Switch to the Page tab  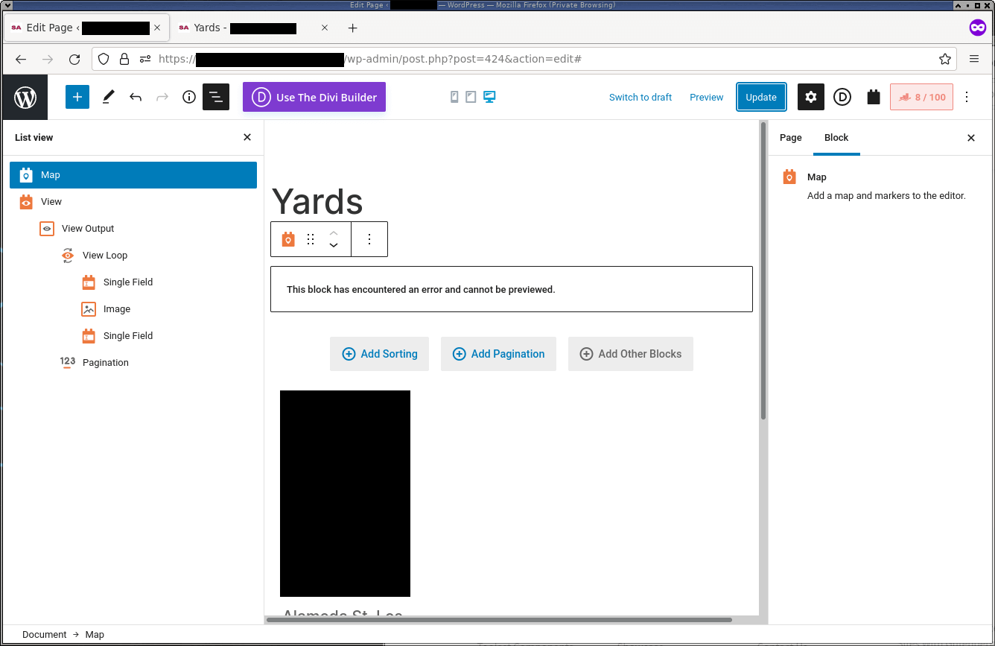point(790,138)
